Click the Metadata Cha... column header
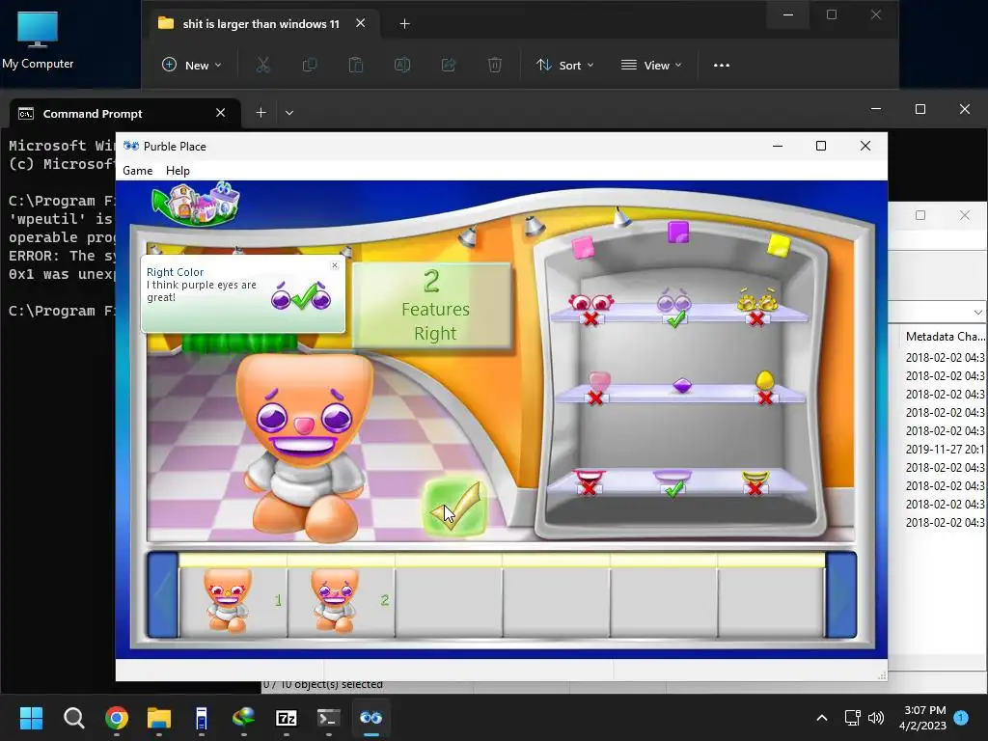The image size is (988, 741). [945, 337]
